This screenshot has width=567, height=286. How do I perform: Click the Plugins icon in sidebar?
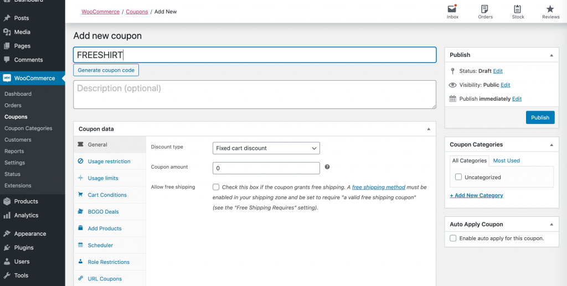pyautogui.click(x=7, y=248)
